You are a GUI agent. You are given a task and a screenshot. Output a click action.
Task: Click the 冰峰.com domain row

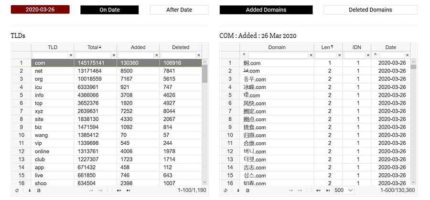[315, 87]
